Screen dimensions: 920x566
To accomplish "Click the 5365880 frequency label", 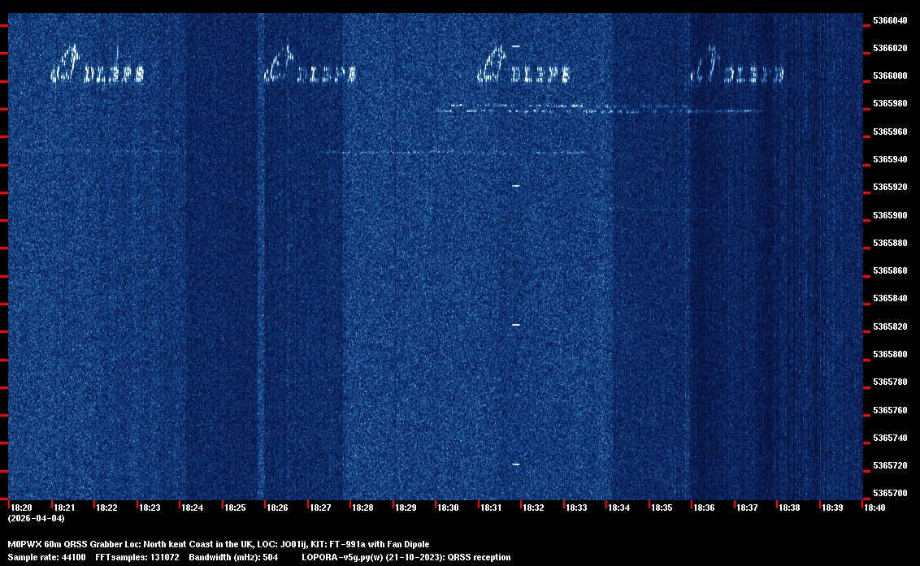I will tap(890, 243).
